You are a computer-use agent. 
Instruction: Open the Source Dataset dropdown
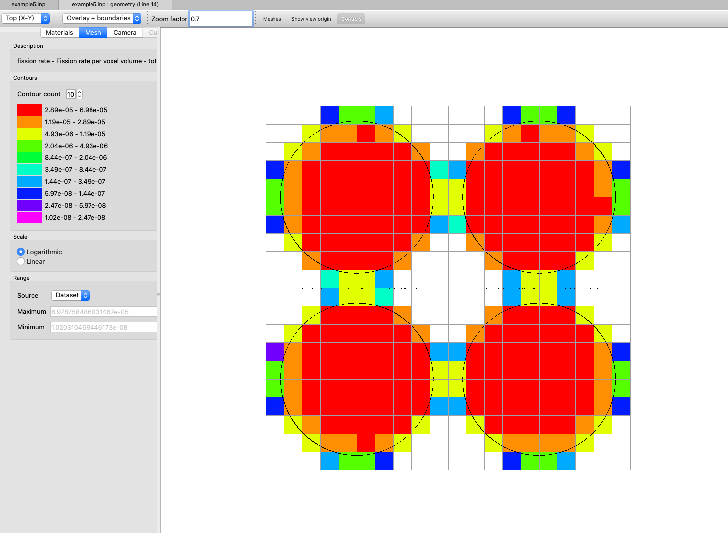pyautogui.click(x=70, y=295)
